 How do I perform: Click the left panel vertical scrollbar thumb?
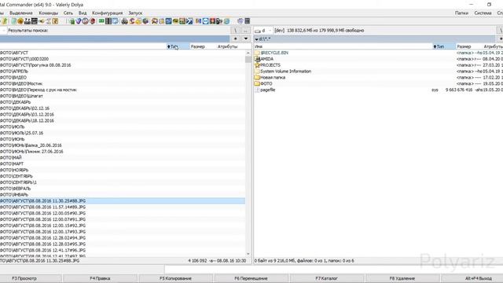pyautogui.click(x=248, y=60)
